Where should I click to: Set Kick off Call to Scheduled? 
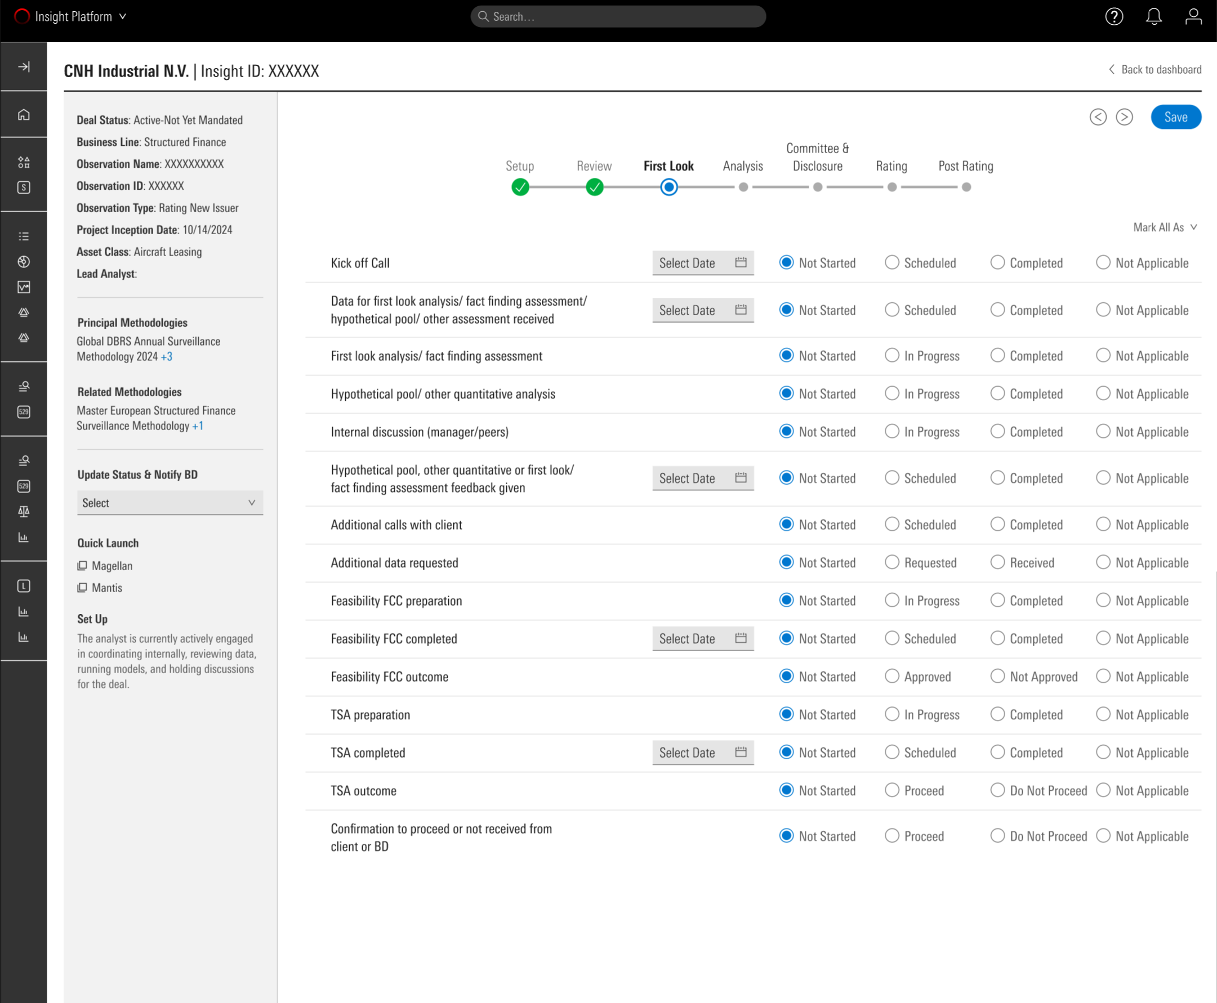point(891,262)
